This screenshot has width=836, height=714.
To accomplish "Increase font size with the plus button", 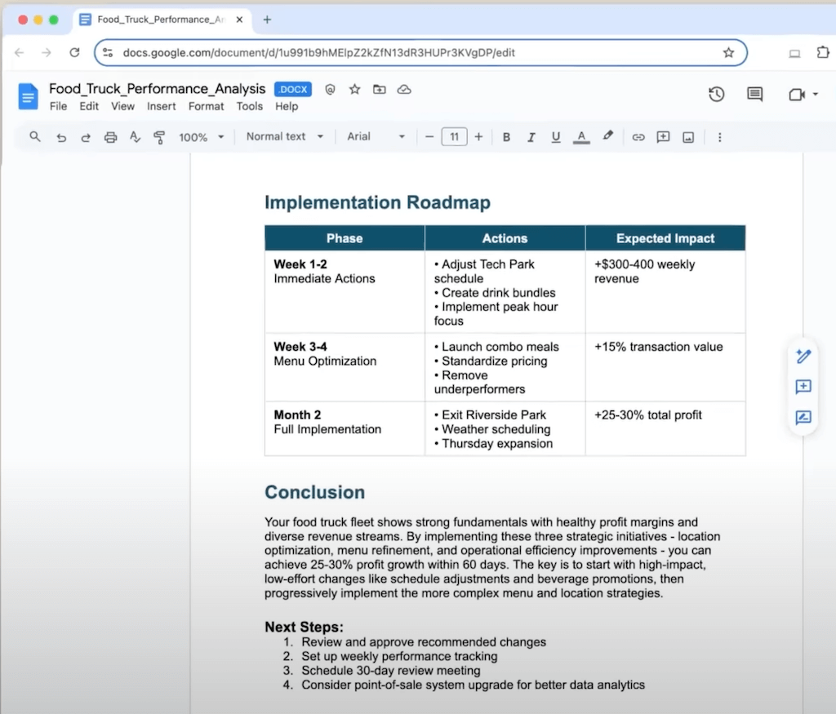I will pyautogui.click(x=478, y=137).
